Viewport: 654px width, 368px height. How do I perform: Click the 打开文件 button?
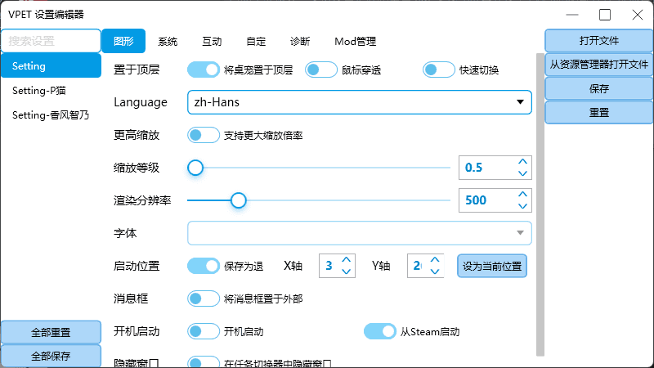599,40
